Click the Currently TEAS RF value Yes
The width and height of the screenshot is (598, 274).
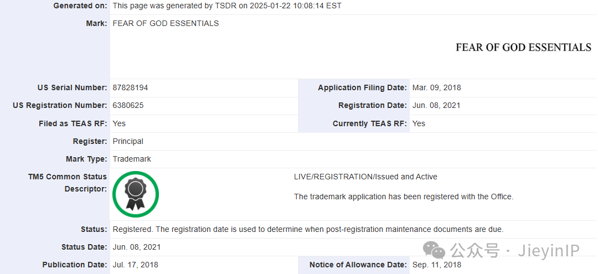click(x=419, y=123)
